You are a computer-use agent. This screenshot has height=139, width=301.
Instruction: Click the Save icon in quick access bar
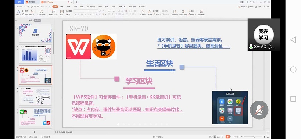click(x=28, y=7)
